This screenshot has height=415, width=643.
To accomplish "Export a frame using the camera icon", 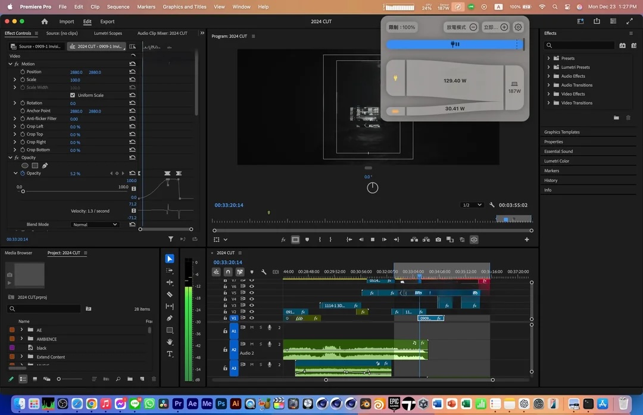I will coord(438,240).
